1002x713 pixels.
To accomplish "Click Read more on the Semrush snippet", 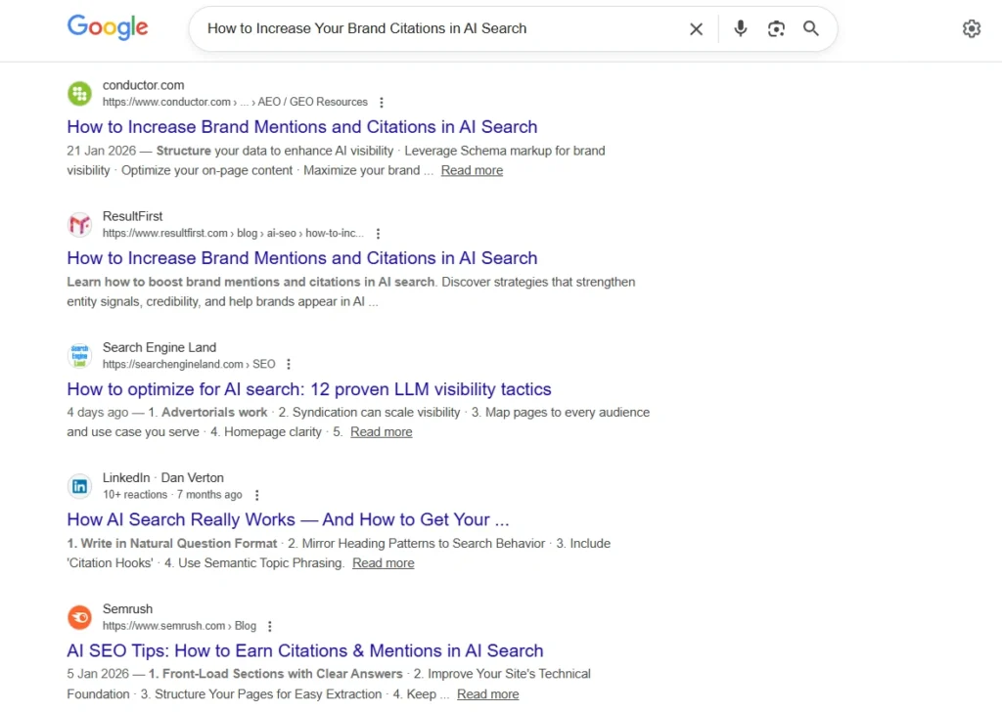I will pos(487,693).
